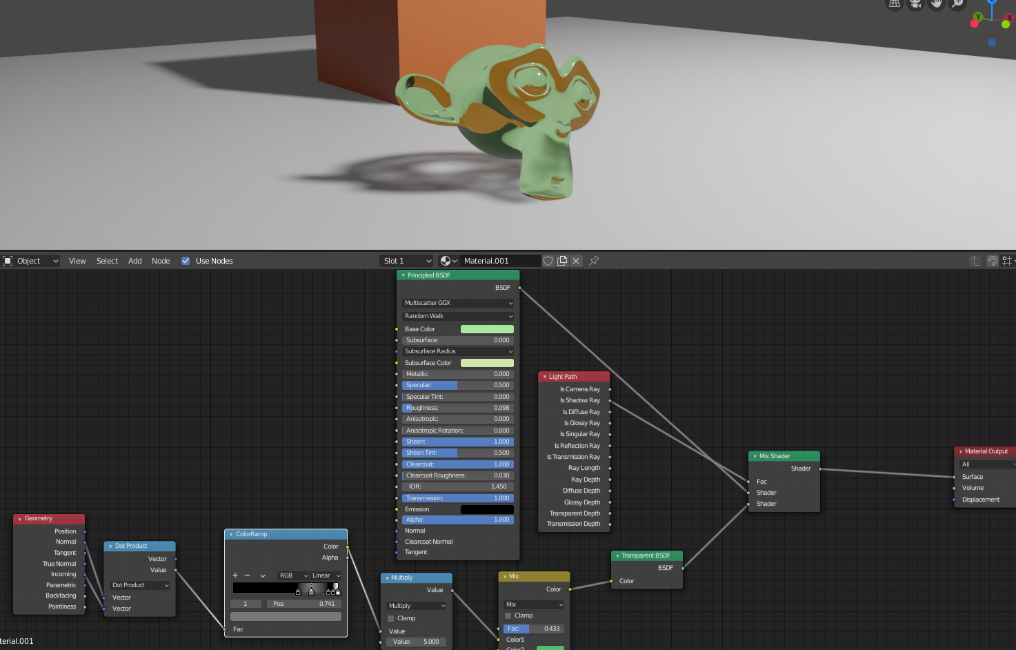This screenshot has width=1016, height=650.
Task: Click the hand pan-view icon
Action: [x=936, y=3]
